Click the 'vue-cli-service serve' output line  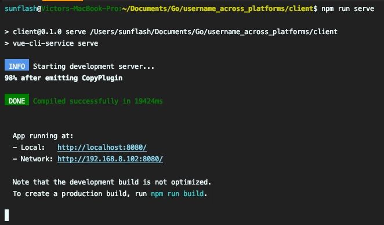[51, 43]
